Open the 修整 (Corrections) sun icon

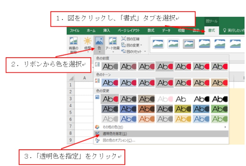click(87, 41)
